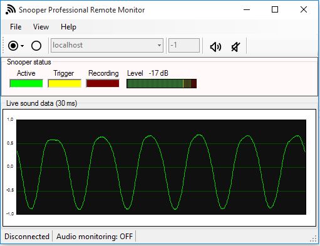Open the View menu
This screenshot has width=320, height=246.
click(41, 27)
